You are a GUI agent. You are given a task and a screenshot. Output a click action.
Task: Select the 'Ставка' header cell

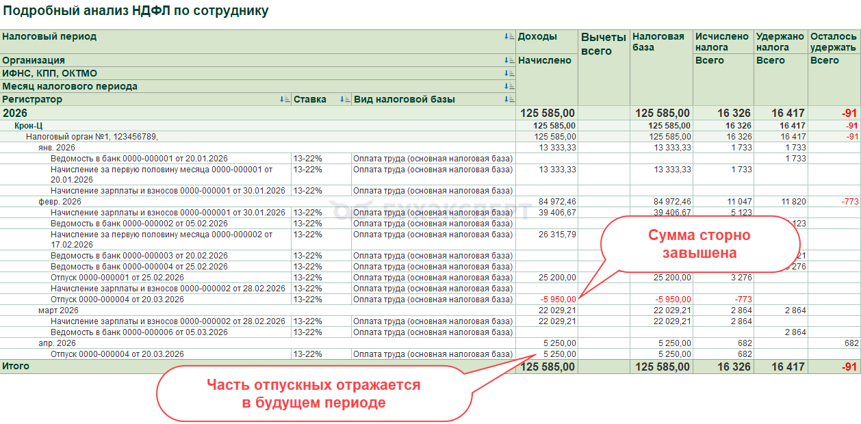tap(322, 99)
